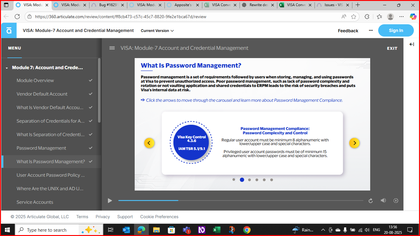Select the sixth carousel dot indicator

click(271, 180)
